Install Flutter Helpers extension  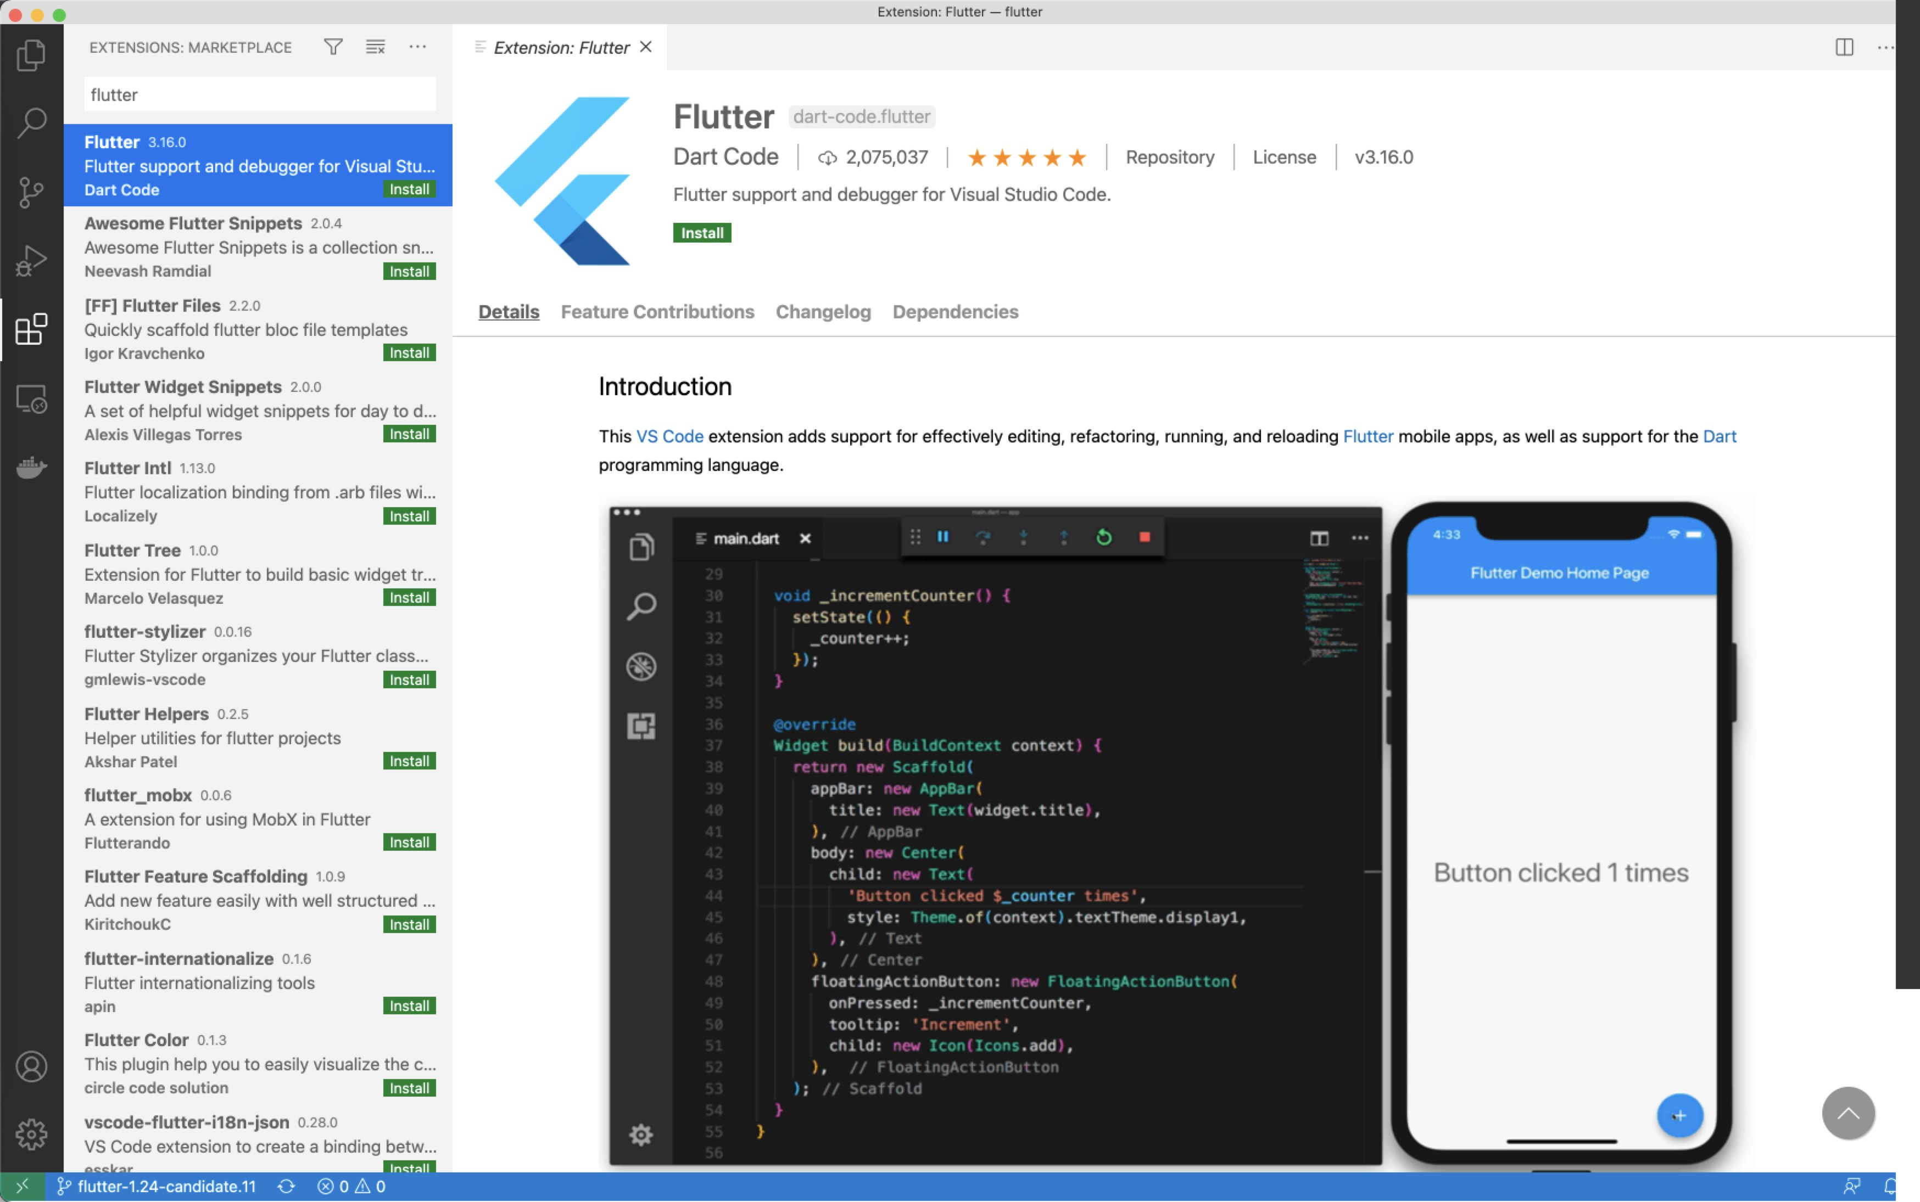pyautogui.click(x=409, y=761)
